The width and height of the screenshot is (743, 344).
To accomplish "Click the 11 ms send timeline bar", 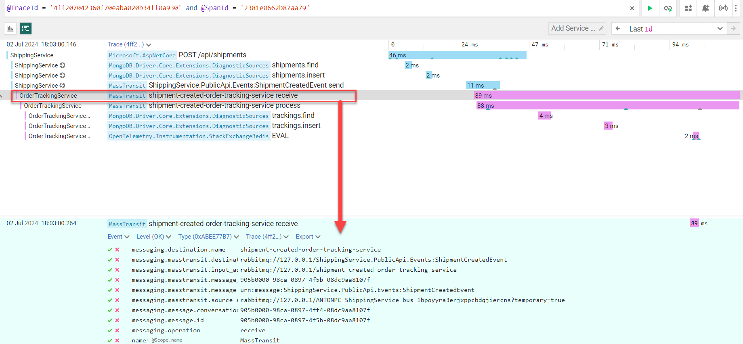I will (x=483, y=85).
